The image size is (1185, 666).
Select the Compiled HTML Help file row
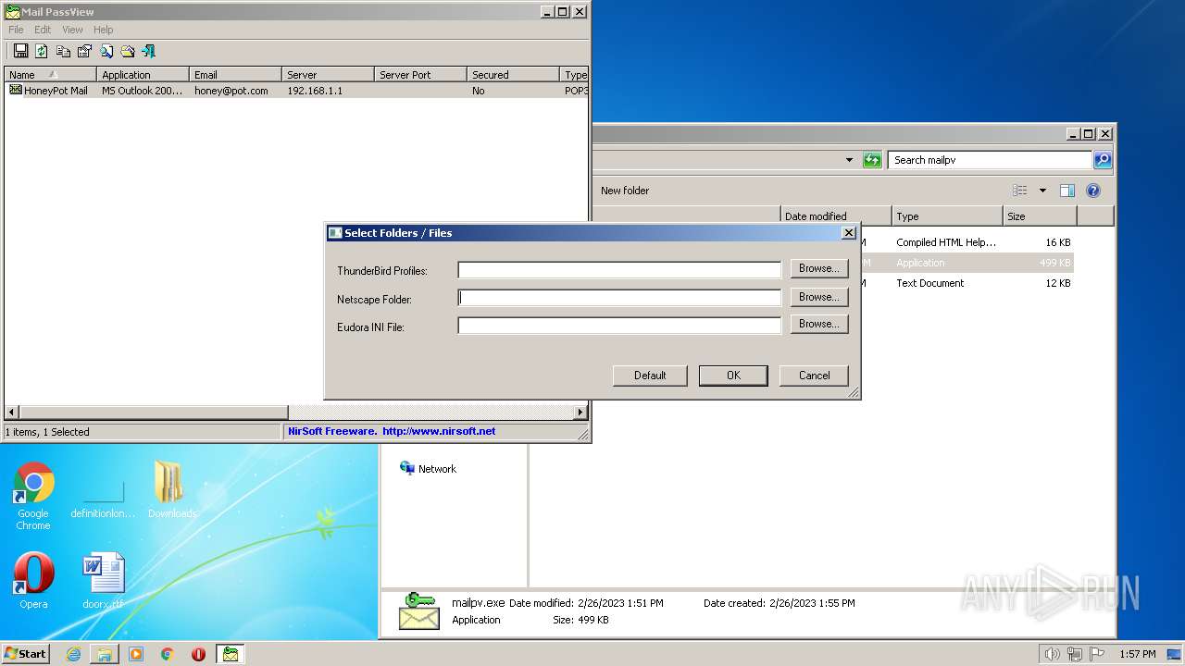[x=967, y=242]
